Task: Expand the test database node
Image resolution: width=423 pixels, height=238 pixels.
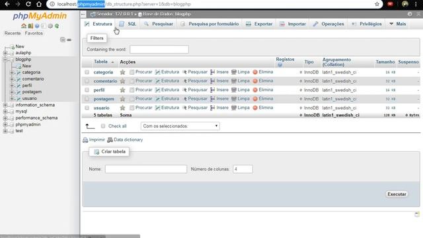Action: [x=5, y=131]
